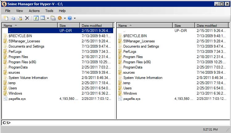Click pagefile.sys size 4,193,560 in right pane
The width and height of the screenshot is (231, 133).
pyautogui.click(x=184, y=99)
